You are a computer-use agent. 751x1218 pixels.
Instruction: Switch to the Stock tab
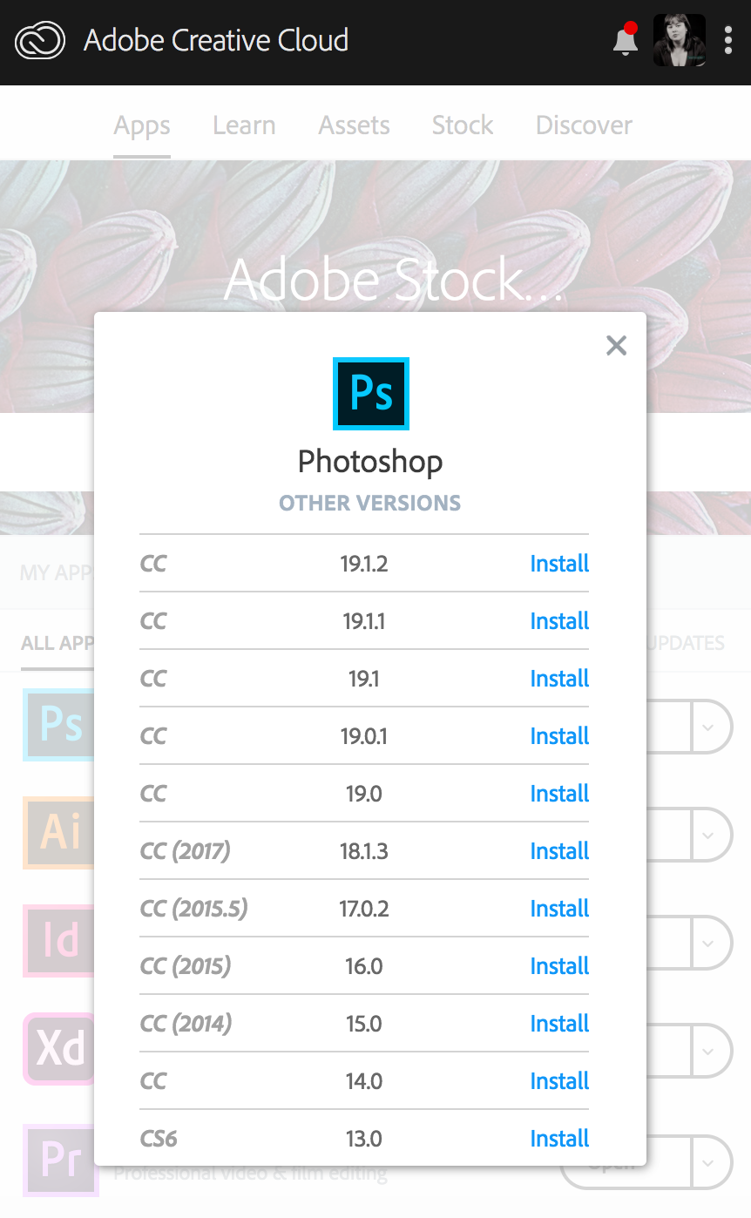(x=463, y=125)
